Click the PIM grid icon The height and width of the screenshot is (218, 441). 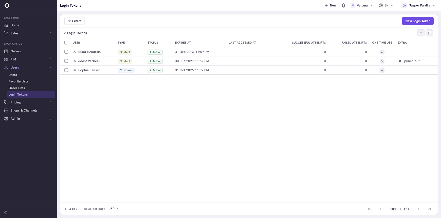6,59
